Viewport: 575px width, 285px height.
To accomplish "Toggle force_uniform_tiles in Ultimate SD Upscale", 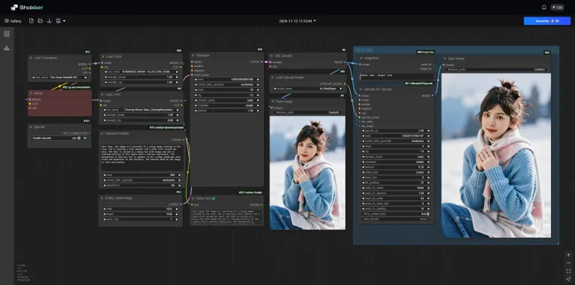I will pos(427,214).
